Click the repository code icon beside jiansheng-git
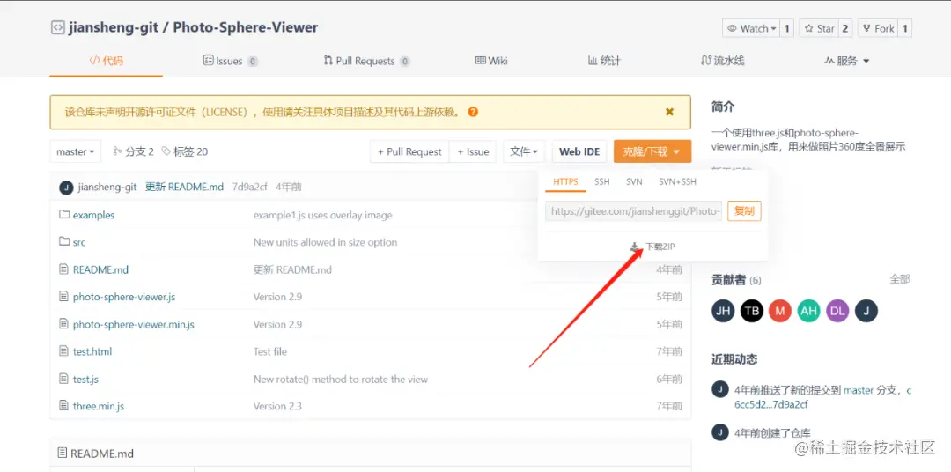 (x=57, y=28)
